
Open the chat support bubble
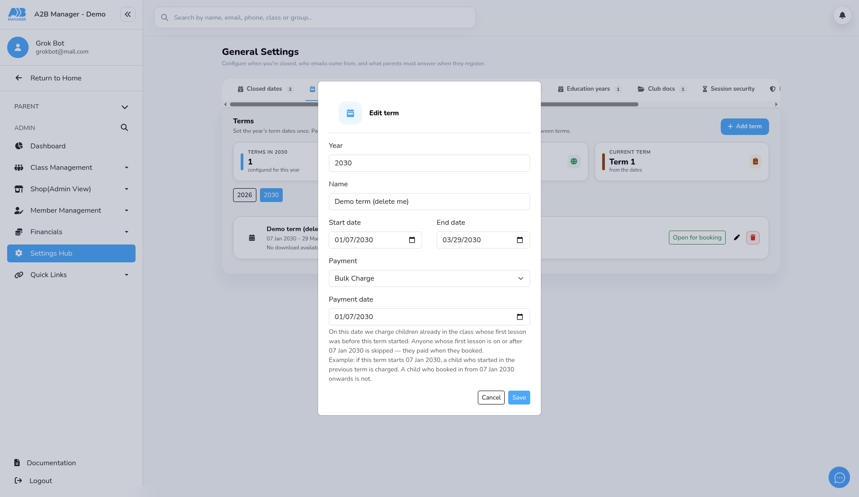[x=839, y=478]
